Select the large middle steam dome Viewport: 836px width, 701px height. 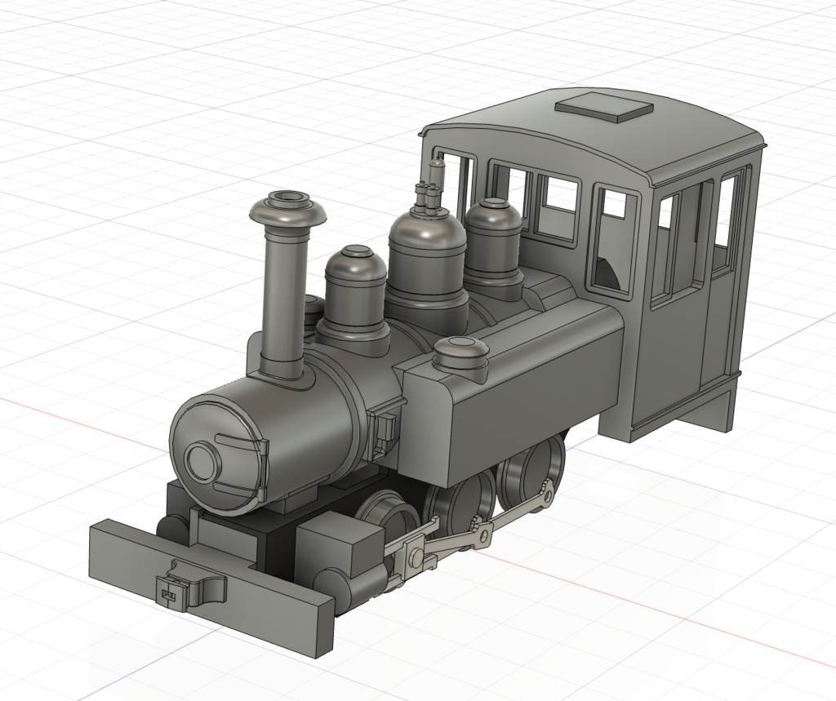coord(428,267)
